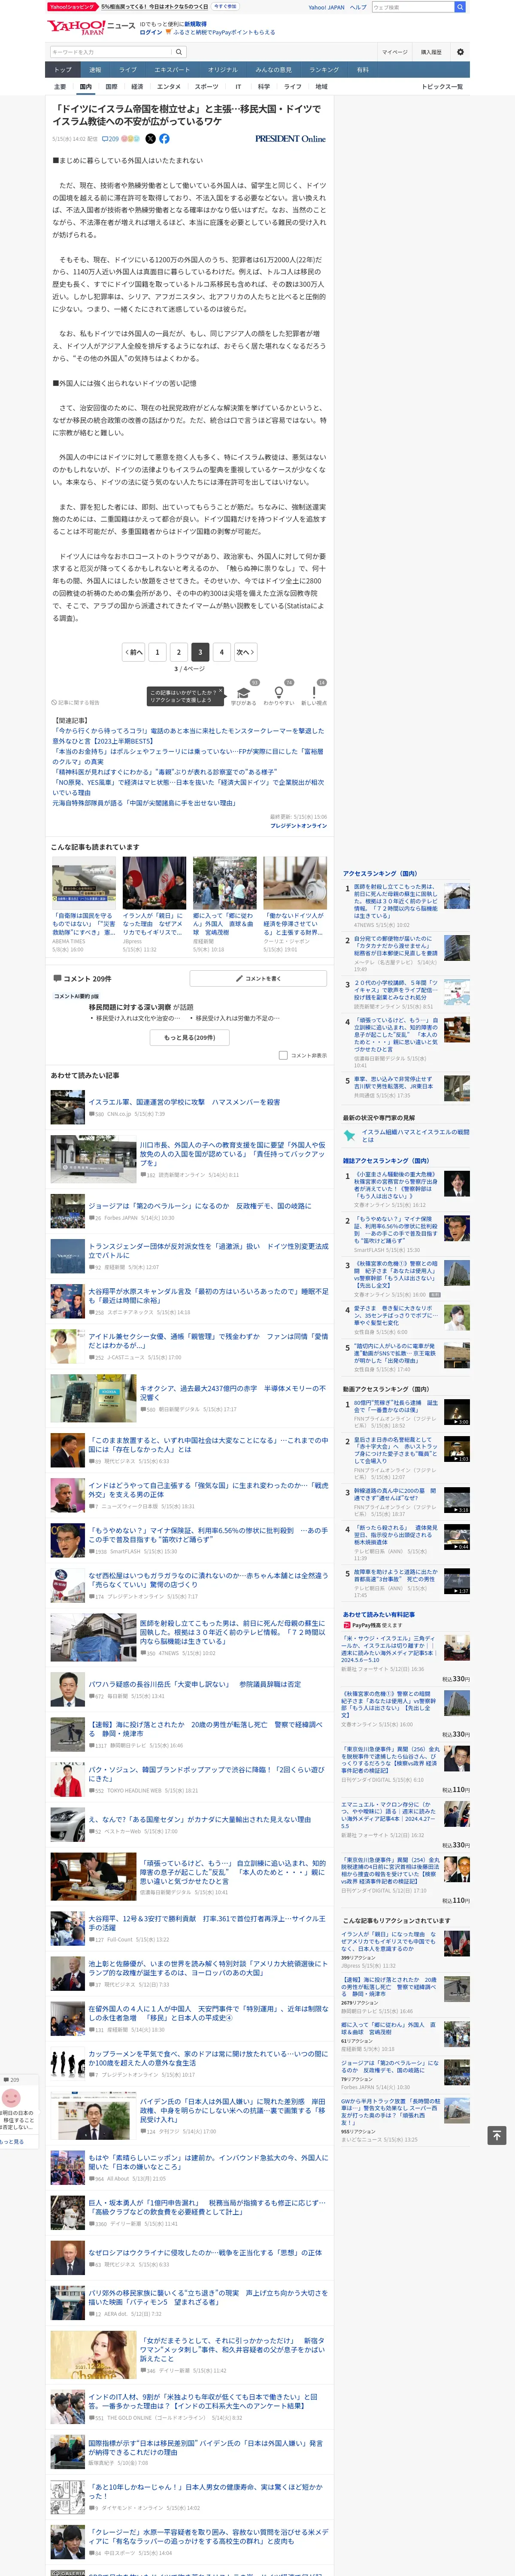Open the オリジナル navigation tab
The image size is (515, 2576).
[223, 70]
